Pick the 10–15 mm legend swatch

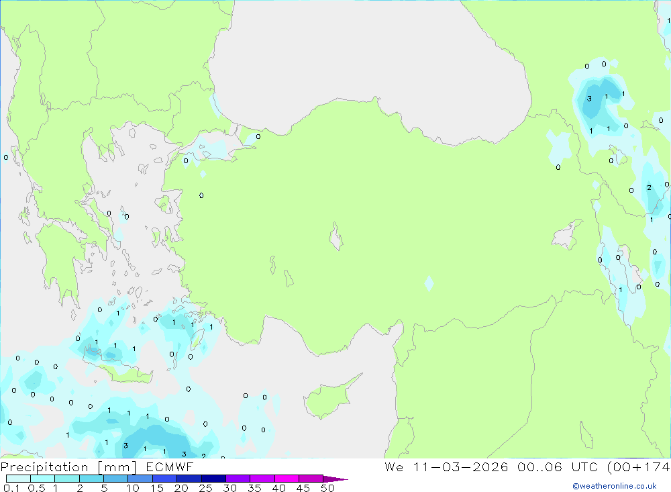point(140,479)
